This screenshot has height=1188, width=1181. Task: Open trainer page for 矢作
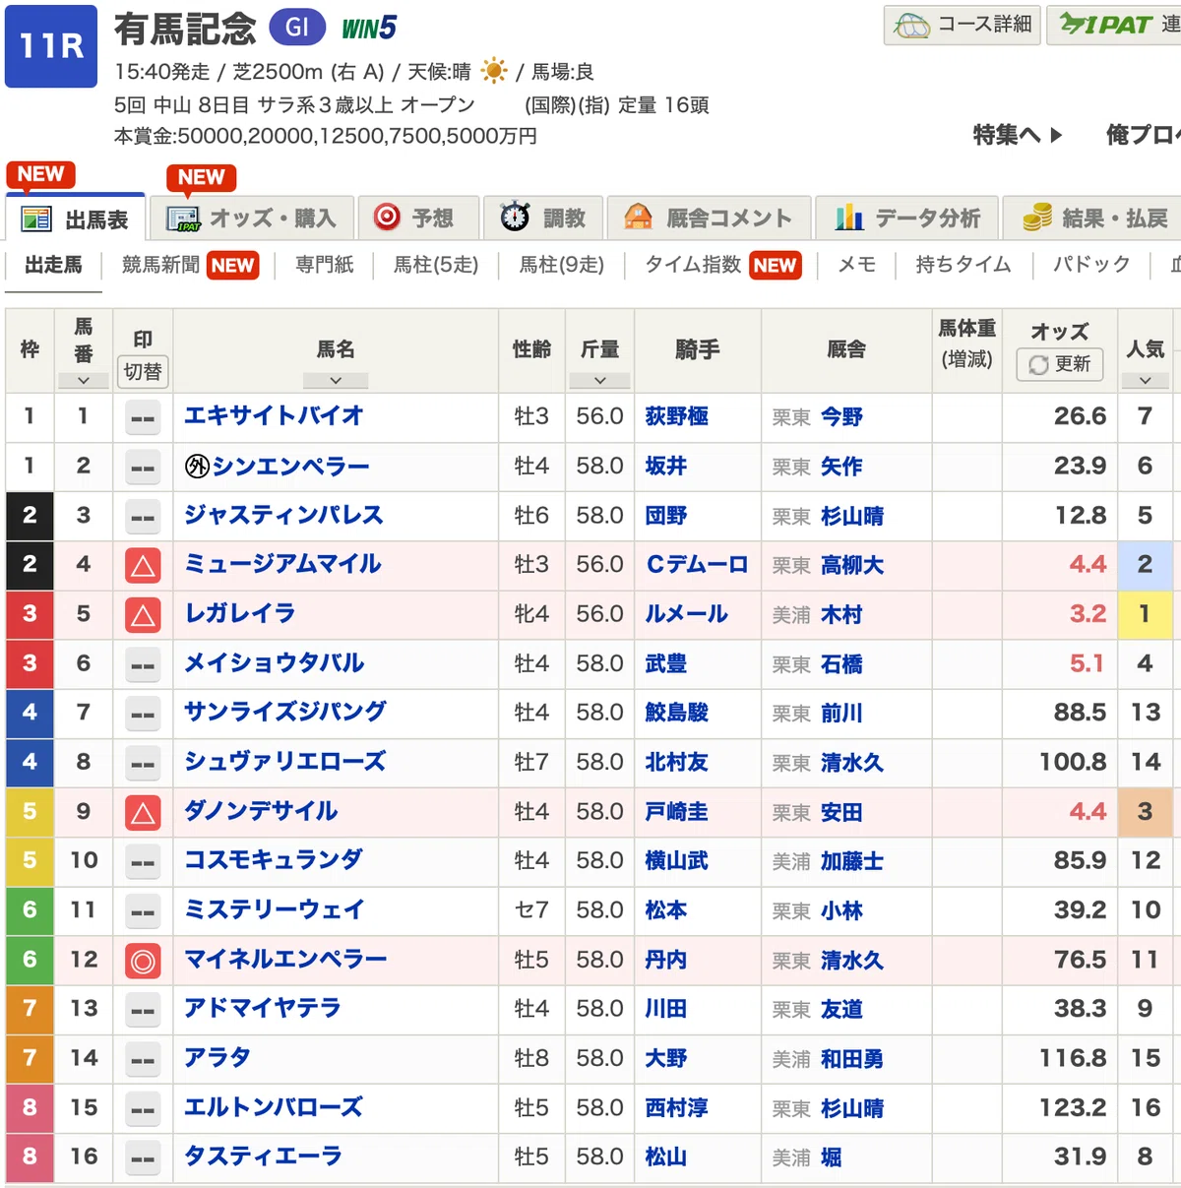(841, 467)
